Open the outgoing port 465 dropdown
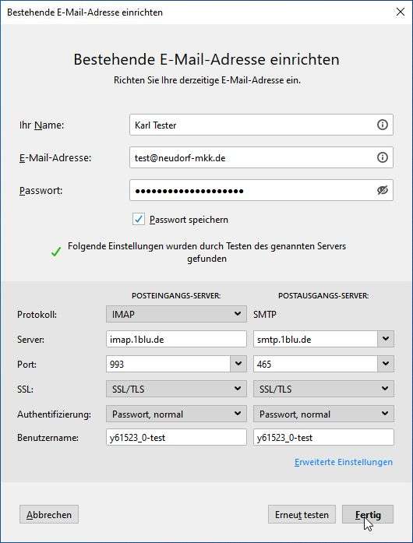 (x=386, y=364)
